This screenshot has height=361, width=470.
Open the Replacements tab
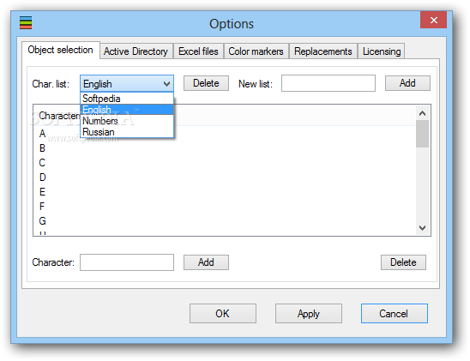click(x=322, y=51)
